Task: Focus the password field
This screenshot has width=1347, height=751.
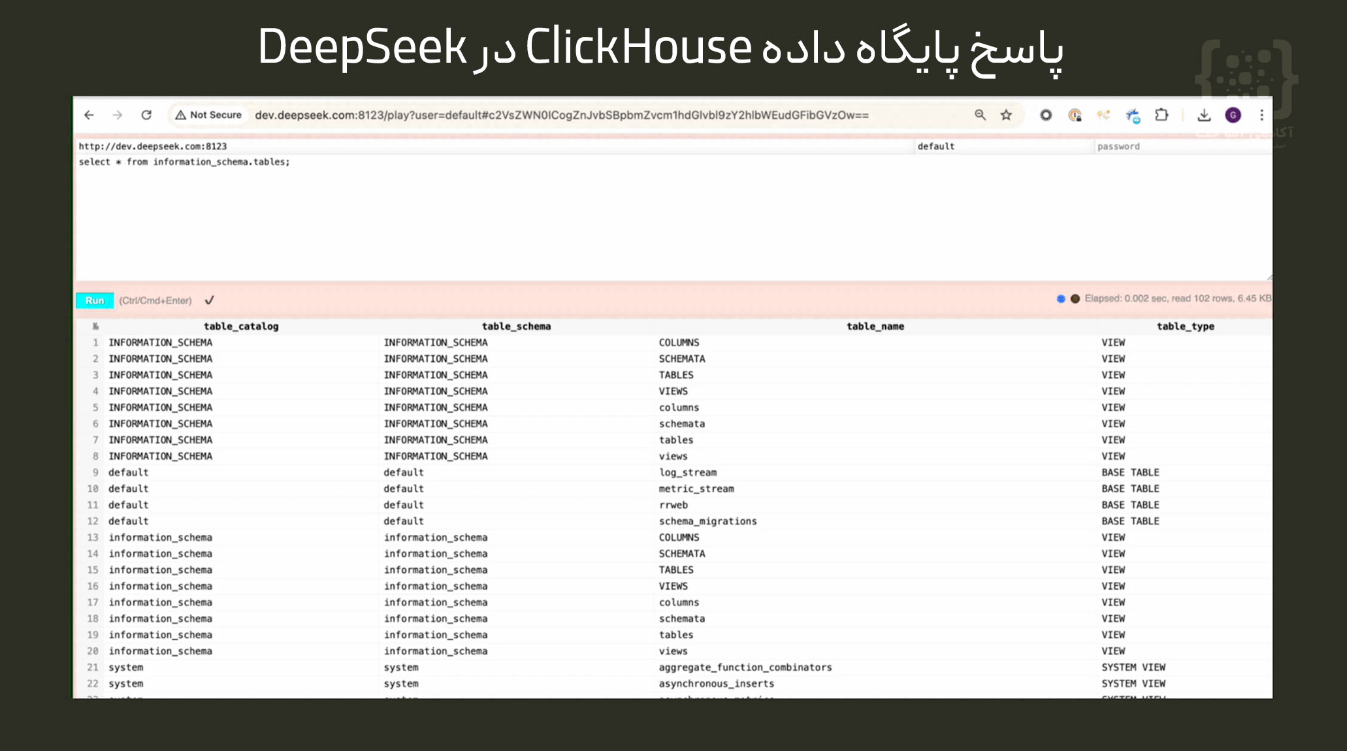Action: coord(1183,146)
